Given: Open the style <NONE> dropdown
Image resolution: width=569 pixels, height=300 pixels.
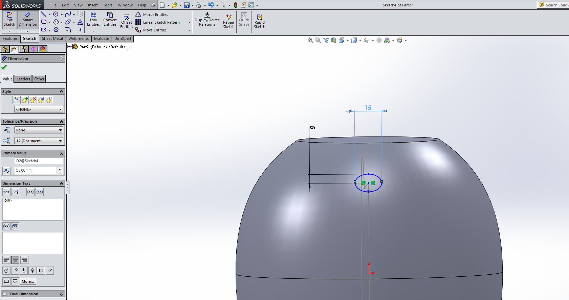Looking at the screenshot, I should (39, 109).
